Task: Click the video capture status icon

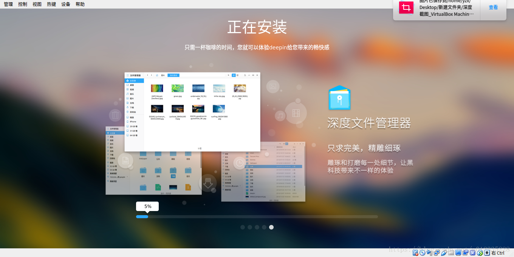Action: (x=465, y=253)
